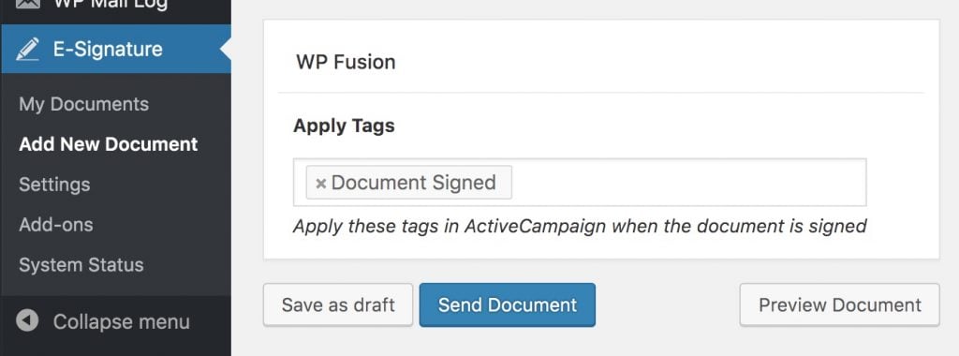Click the Collapse menu arrow icon
This screenshot has width=959, height=356.
pyautogui.click(x=27, y=320)
